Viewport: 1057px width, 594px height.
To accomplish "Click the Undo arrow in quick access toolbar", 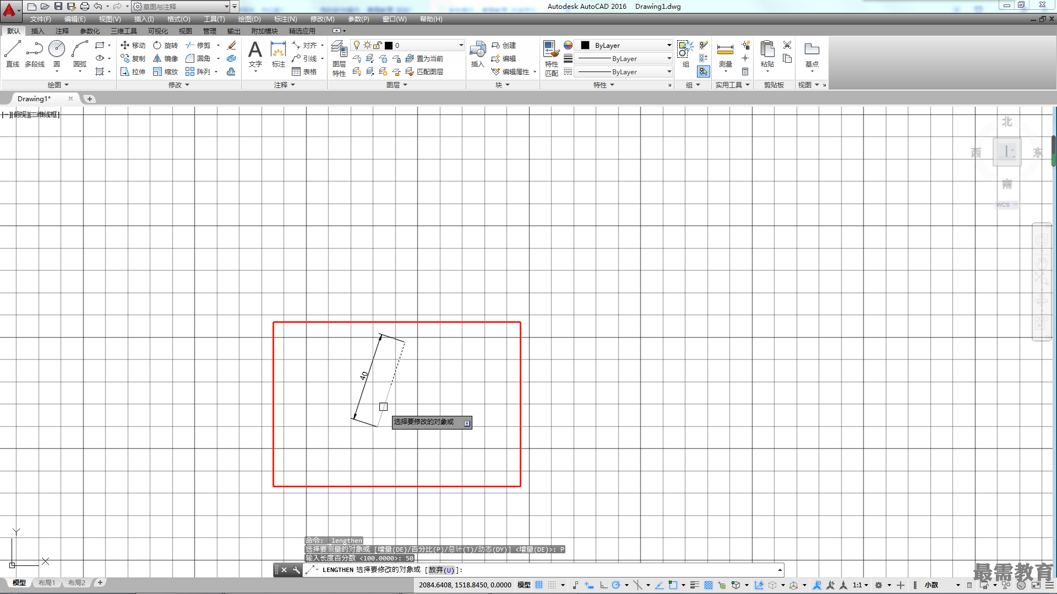I will pos(97,6).
